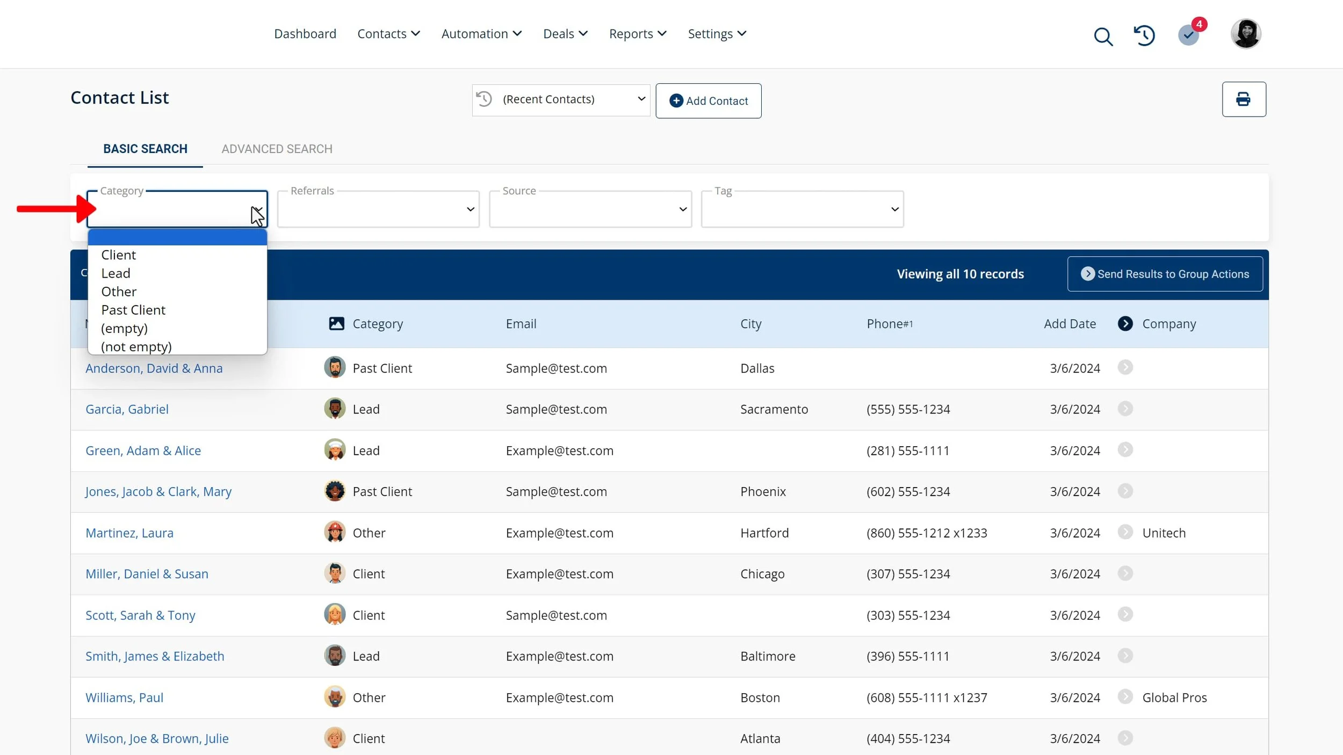Choose the (not empty) category option
The image size is (1343, 755).
(x=136, y=347)
